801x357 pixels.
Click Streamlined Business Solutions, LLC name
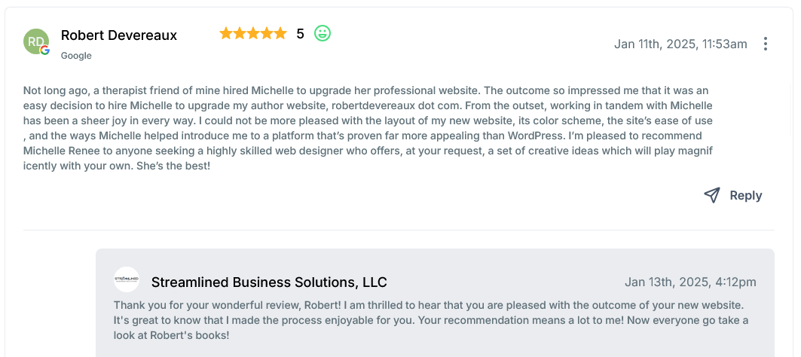pyautogui.click(x=269, y=282)
